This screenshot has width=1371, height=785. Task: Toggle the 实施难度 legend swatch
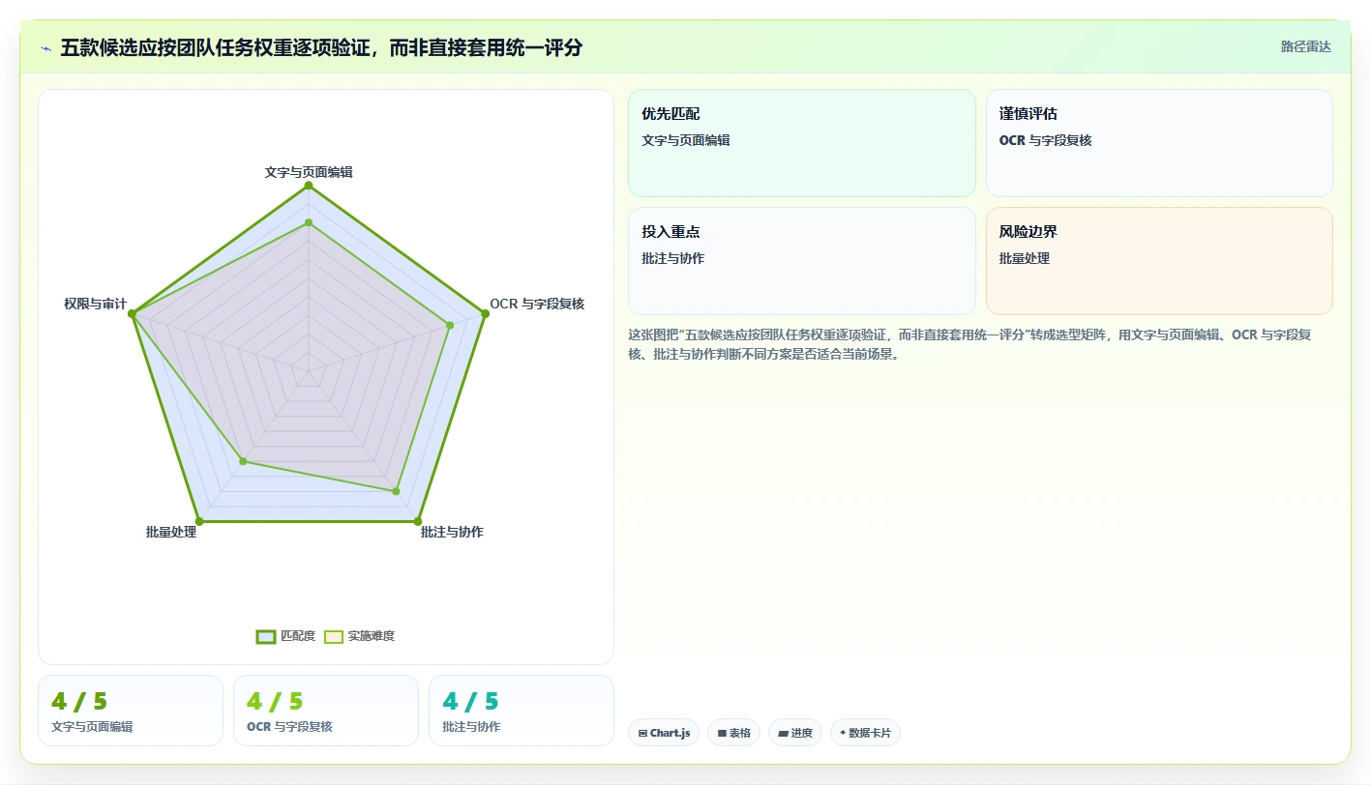click(334, 636)
